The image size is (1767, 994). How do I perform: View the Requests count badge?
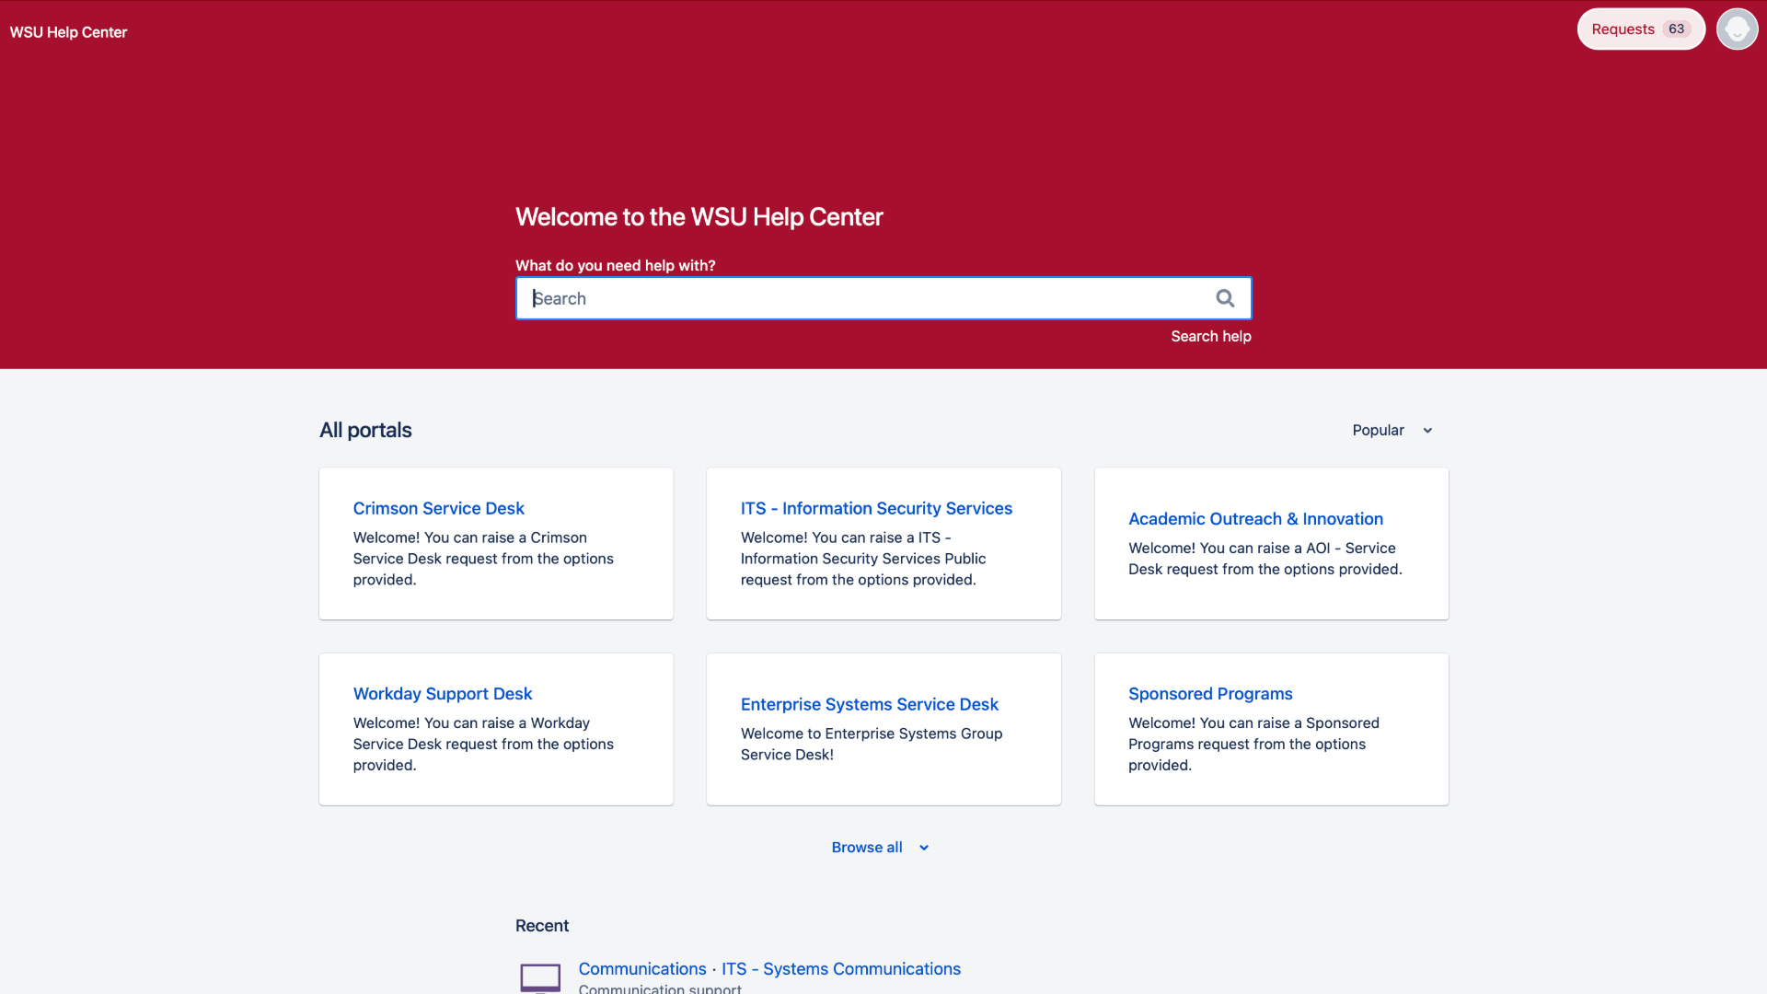pyautogui.click(x=1676, y=29)
